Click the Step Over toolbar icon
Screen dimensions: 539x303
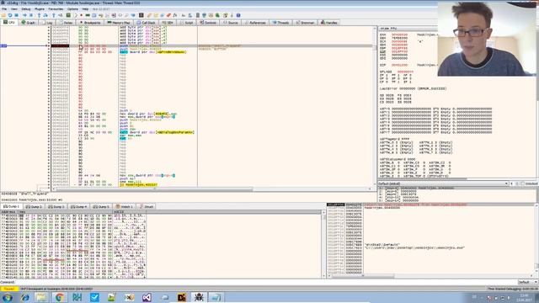click(x=45, y=15)
